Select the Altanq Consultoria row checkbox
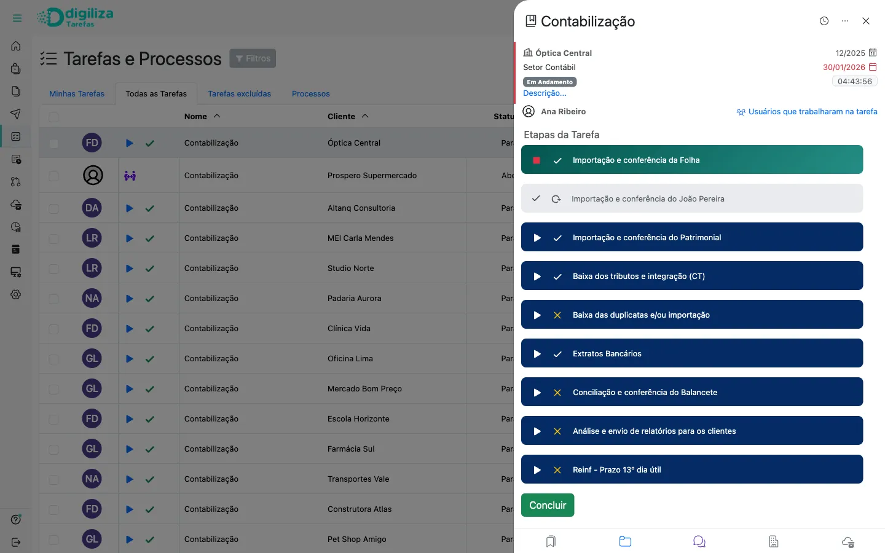Viewport: 885px width, 553px height. coord(53,208)
